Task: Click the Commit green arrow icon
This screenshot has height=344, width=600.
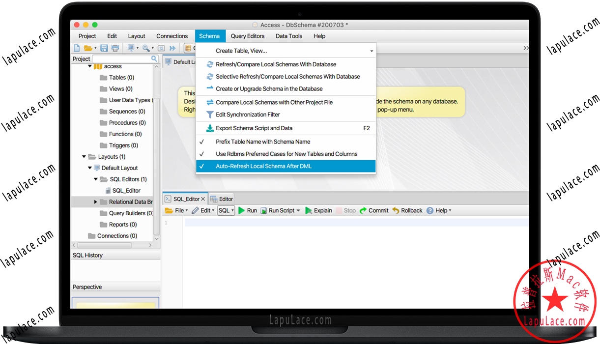Action: click(363, 210)
